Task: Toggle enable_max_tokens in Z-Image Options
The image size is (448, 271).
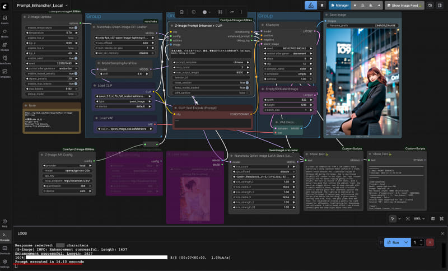Action: [52, 83]
